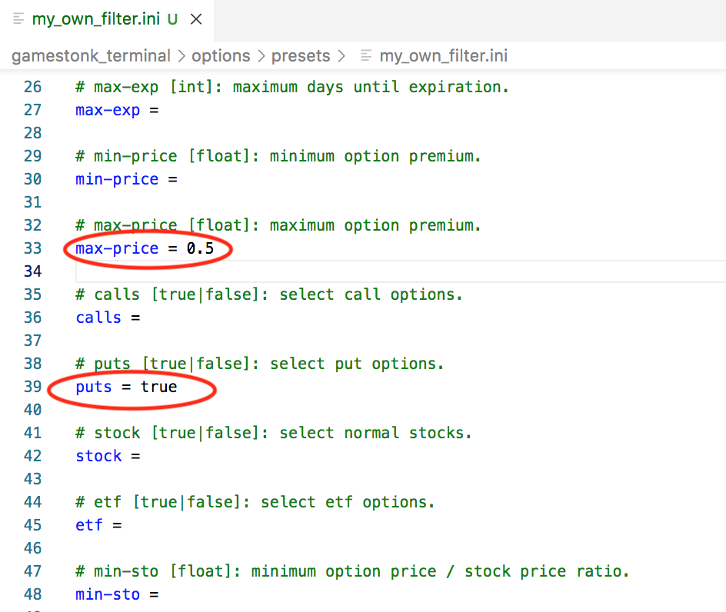726x612 pixels.
Task: Open presets breadcrumb folder
Action: [301, 56]
